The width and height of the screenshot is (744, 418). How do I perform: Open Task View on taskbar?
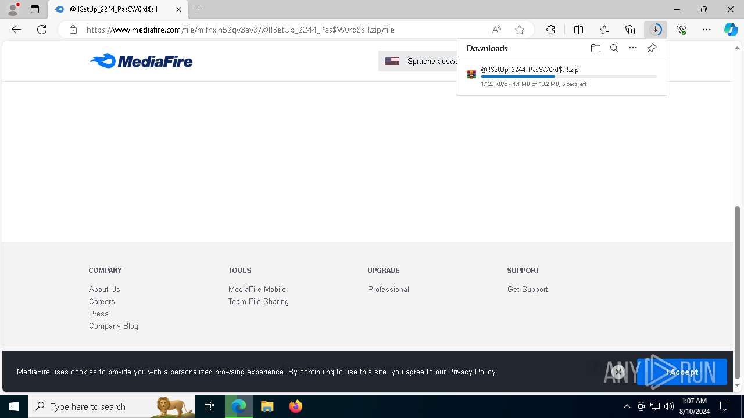209,406
